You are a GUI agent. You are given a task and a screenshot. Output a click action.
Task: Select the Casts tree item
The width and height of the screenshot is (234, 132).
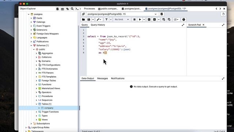point(39,18)
